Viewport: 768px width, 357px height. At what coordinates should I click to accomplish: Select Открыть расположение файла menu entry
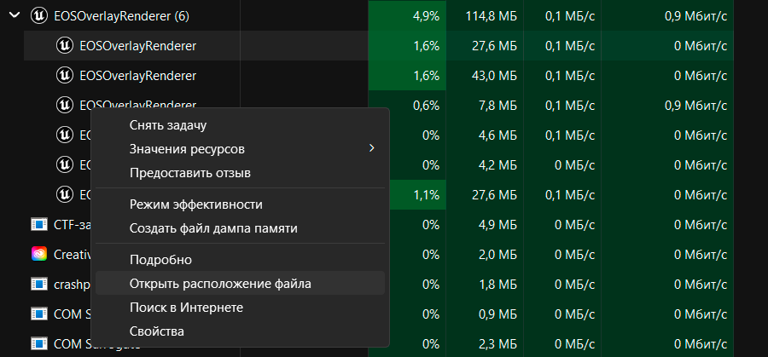220,283
